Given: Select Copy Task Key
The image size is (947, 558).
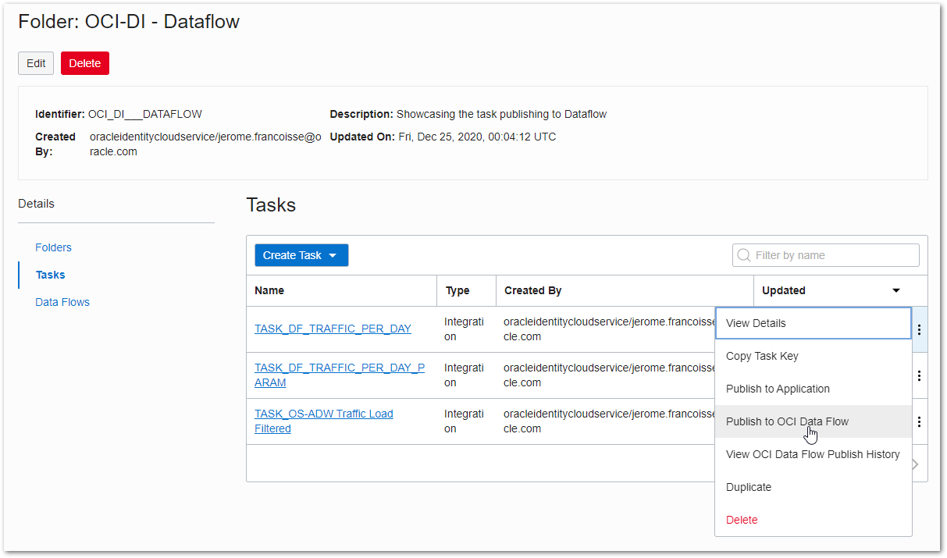Looking at the screenshot, I should click(762, 356).
